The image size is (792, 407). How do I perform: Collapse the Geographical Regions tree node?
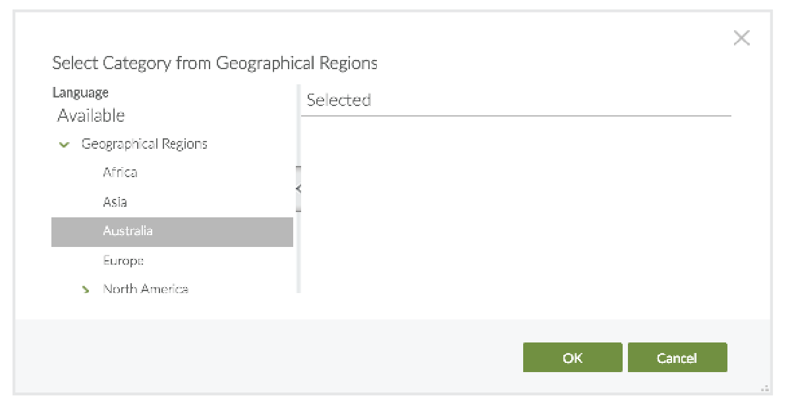64,144
